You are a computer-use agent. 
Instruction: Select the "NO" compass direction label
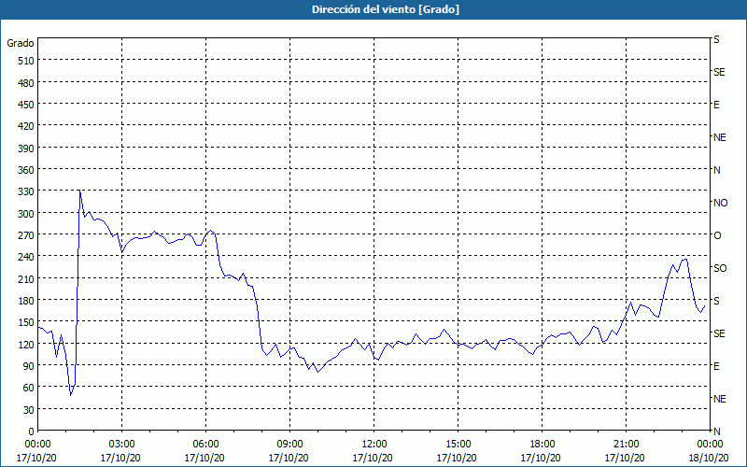point(720,203)
